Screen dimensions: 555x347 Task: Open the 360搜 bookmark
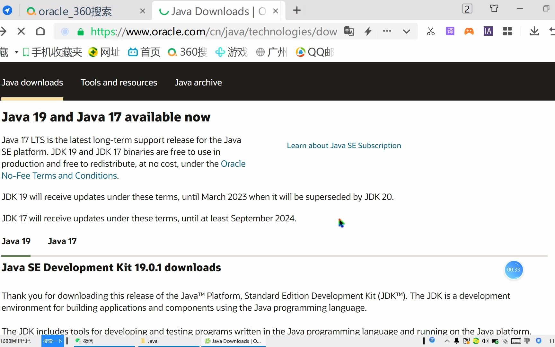pos(188,52)
